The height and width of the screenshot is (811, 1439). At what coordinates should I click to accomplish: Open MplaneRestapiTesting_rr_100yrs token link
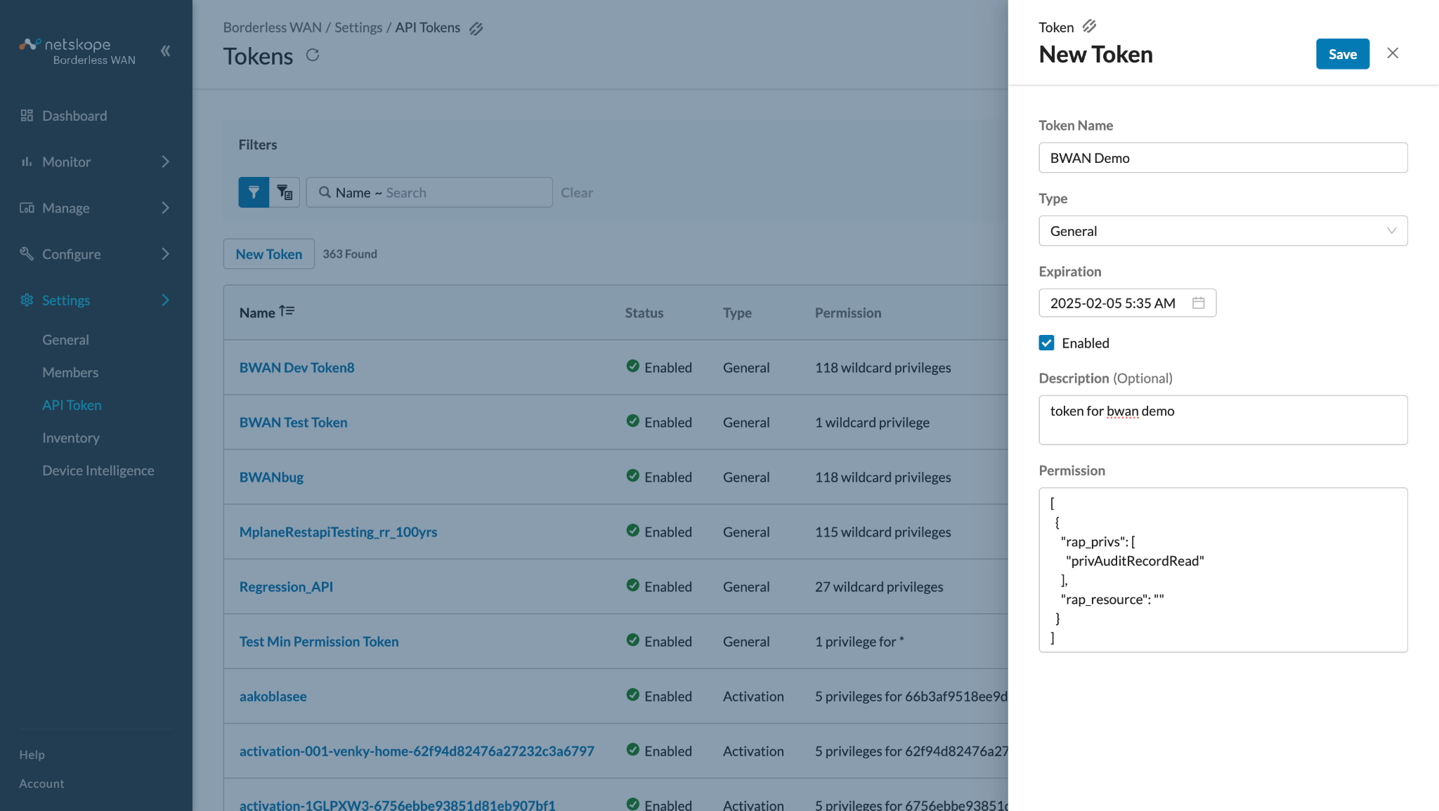pyautogui.click(x=338, y=532)
